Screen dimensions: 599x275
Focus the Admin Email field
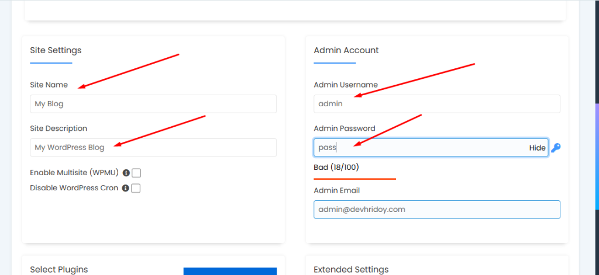click(x=436, y=210)
